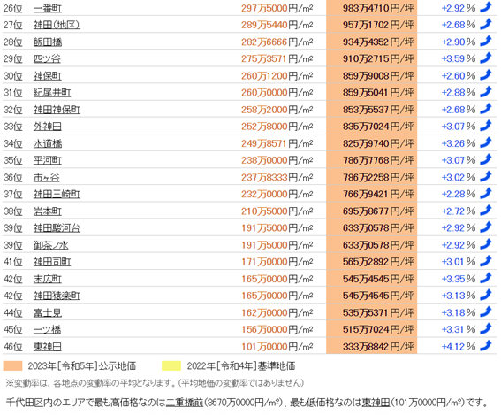The width and height of the screenshot is (501, 415).
Task: Click the upward arrow icon for 一番町
Action: (486, 7)
